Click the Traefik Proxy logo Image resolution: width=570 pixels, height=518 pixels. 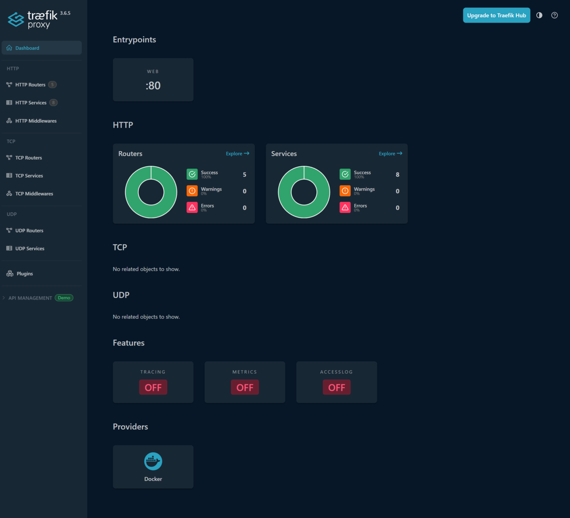coord(39,19)
